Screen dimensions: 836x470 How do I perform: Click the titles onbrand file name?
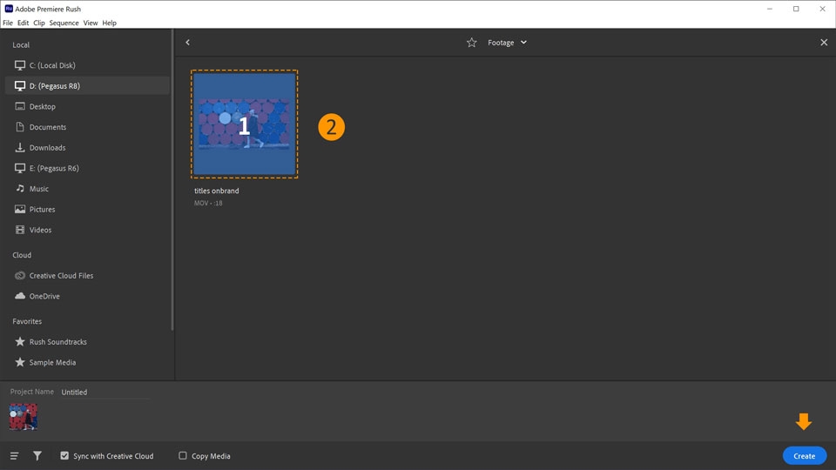click(217, 191)
